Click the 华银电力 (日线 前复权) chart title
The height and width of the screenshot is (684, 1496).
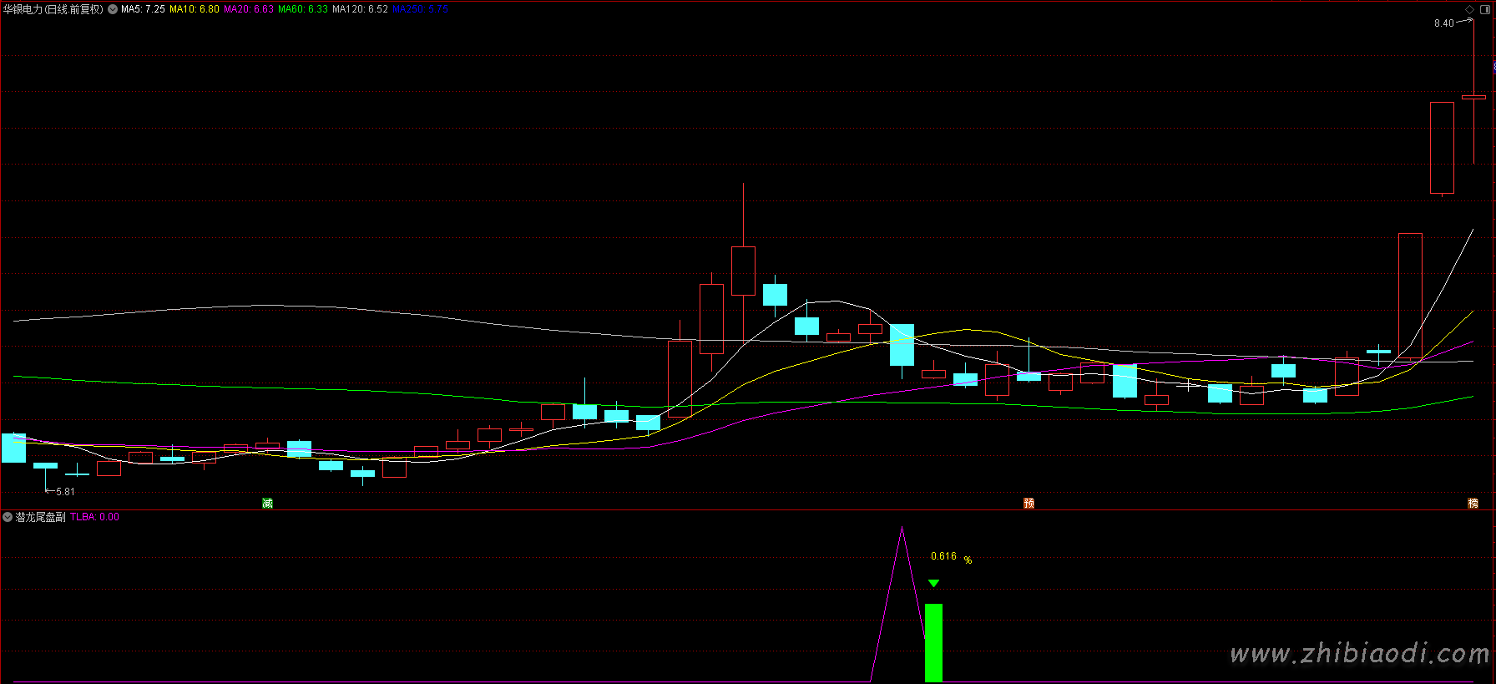click(x=53, y=9)
